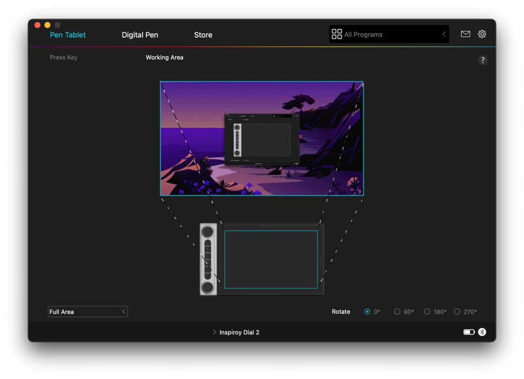Viewport: 524px width, 379px height.
Task: Go to the Press Key section
Action: [x=63, y=57]
